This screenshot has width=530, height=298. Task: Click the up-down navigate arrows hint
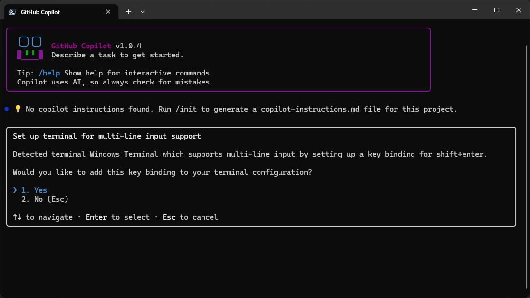[17, 217]
